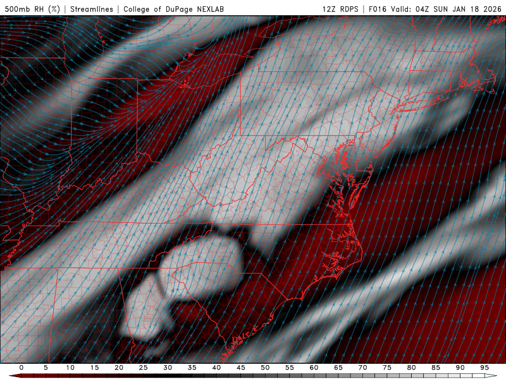Click the '50' legend number
506x379 pixels.
click(265, 368)
